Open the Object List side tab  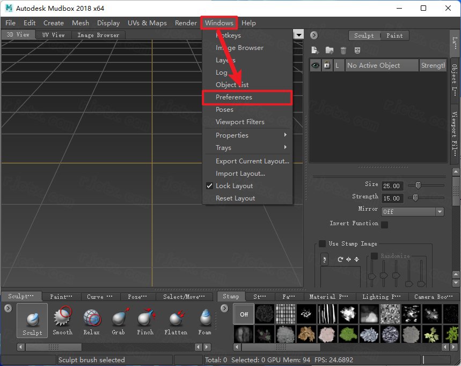pyautogui.click(x=455, y=80)
